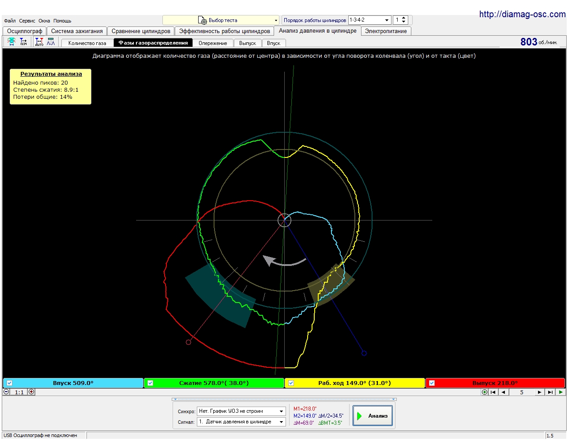Image resolution: width=572 pixels, height=441 pixels.
Task: Toggle the Выпуск 218.0° checkbox
Action: click(432, 383)
